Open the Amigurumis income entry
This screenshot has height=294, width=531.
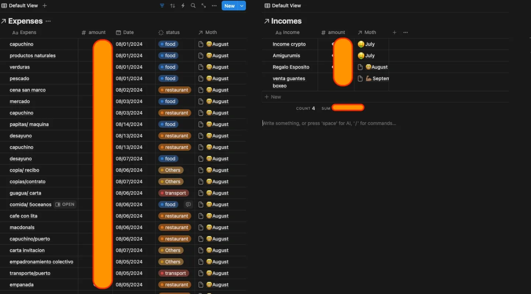point(287,56)
